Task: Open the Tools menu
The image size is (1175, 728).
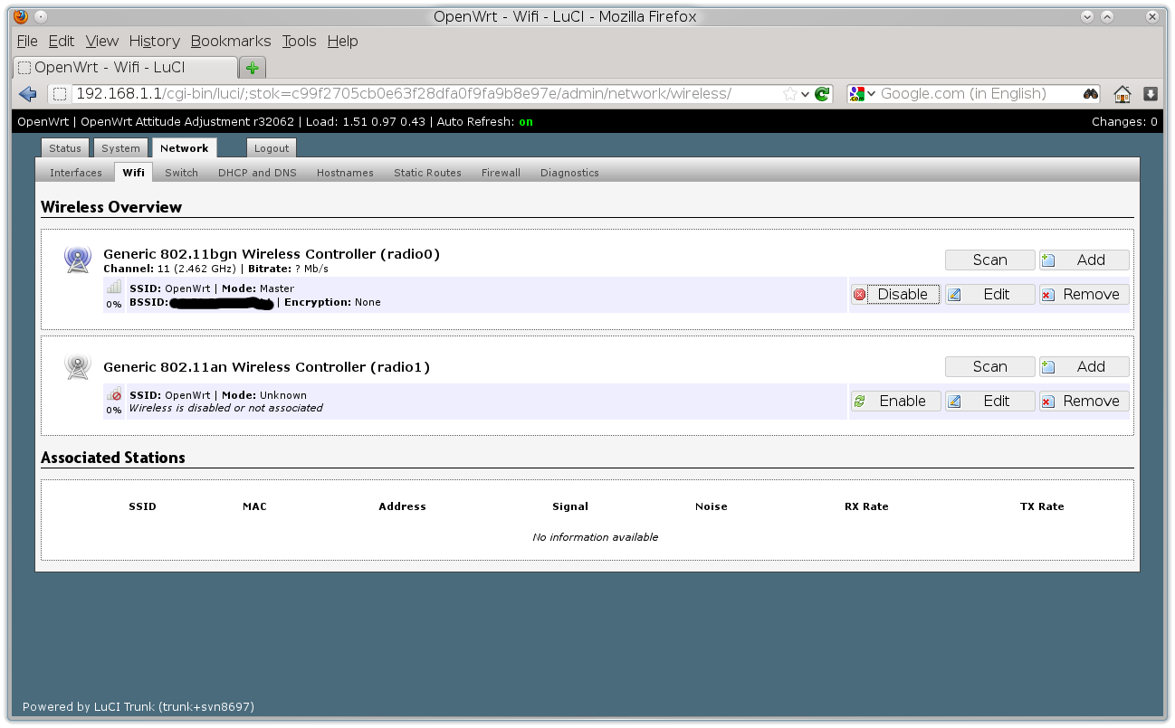Action: [299, 41]
